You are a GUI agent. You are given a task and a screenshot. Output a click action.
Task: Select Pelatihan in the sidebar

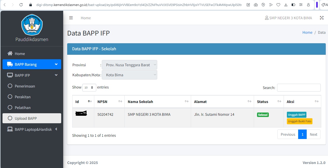click(23, 107)
